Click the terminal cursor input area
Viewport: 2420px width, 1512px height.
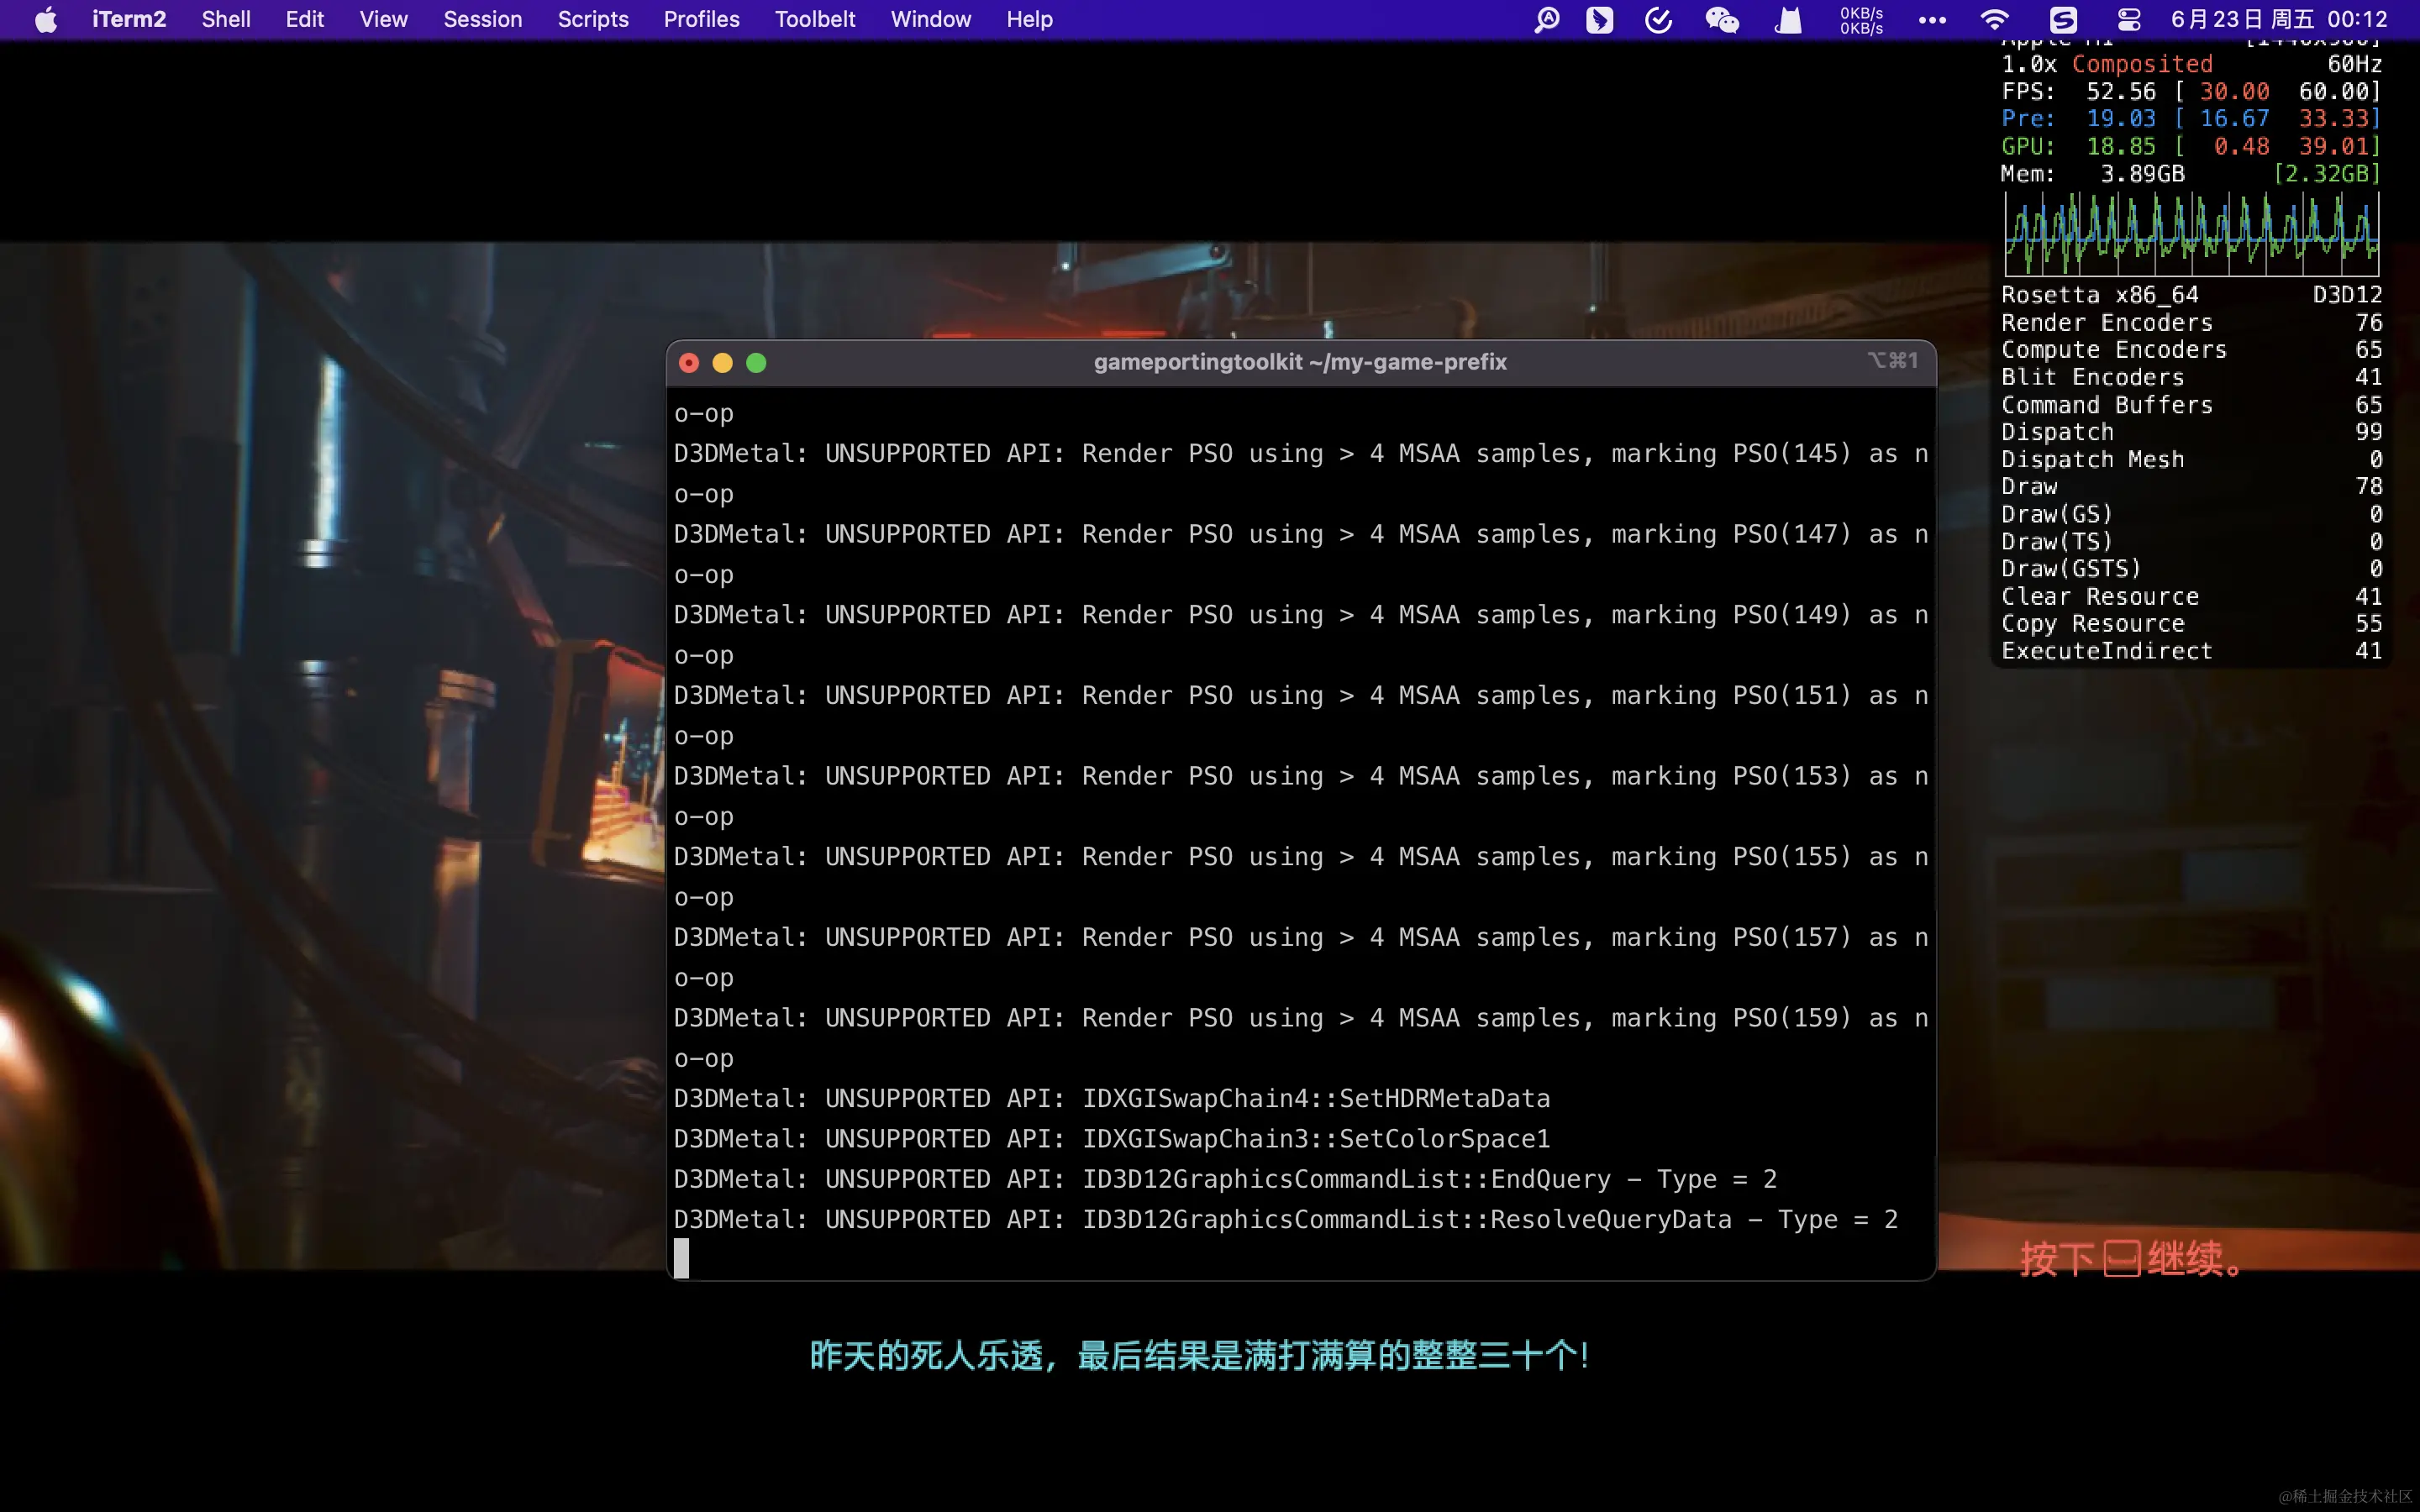683,1258
